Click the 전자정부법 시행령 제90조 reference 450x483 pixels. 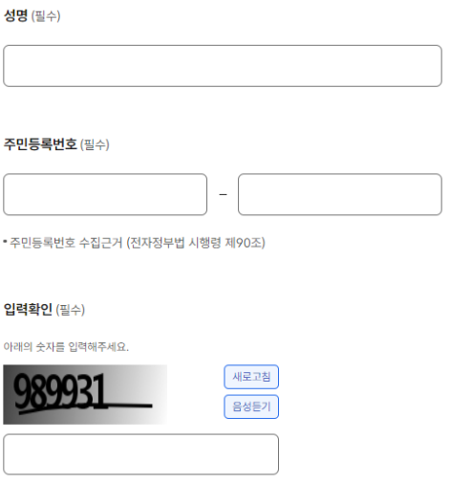pos(196,243)
